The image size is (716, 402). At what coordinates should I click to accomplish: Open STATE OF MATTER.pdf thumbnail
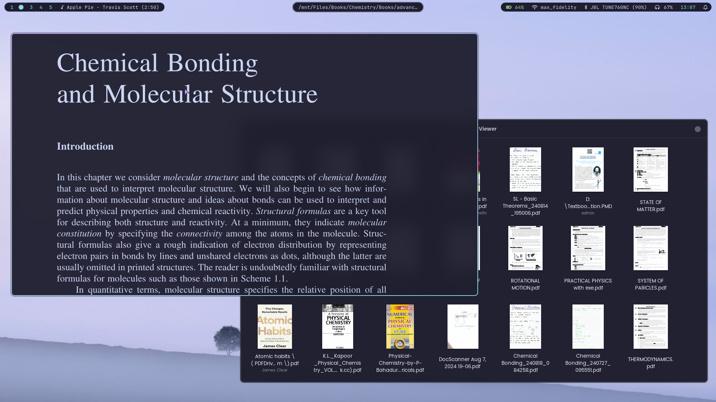[650, 169]
